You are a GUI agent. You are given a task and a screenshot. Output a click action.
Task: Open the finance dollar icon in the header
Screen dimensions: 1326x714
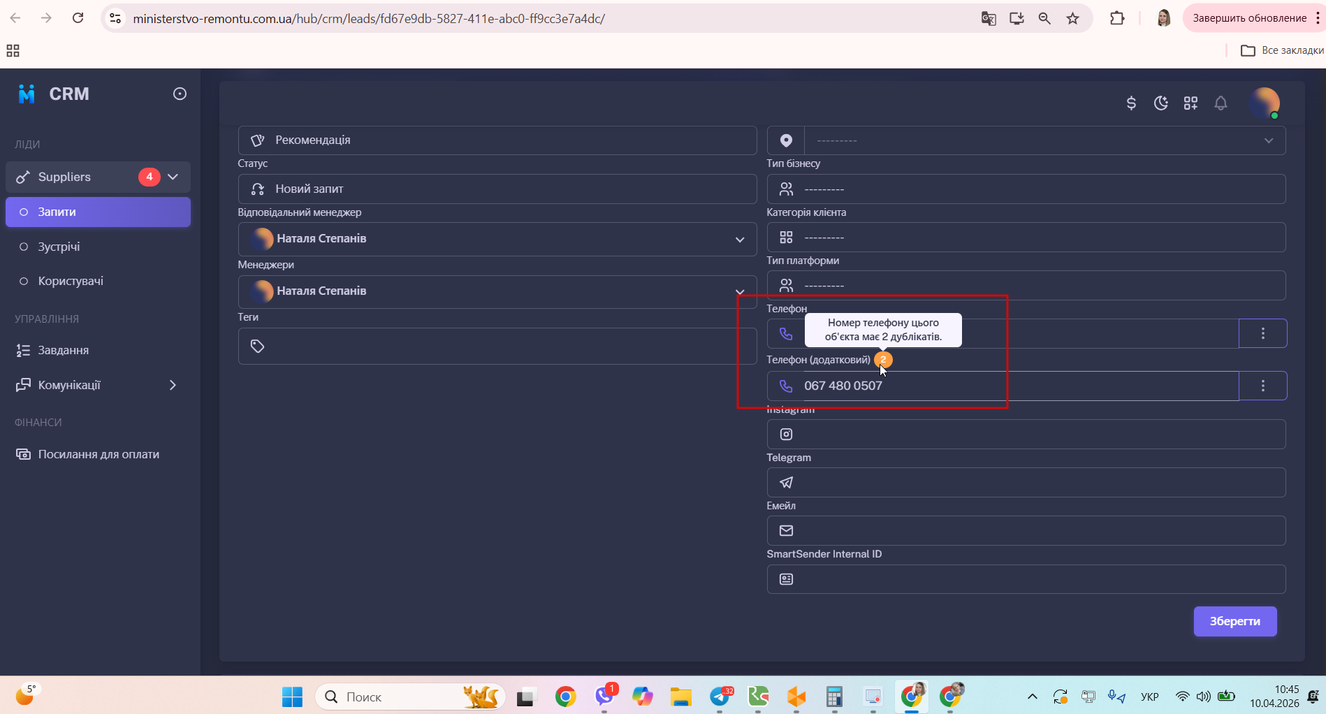point(1131,103)
